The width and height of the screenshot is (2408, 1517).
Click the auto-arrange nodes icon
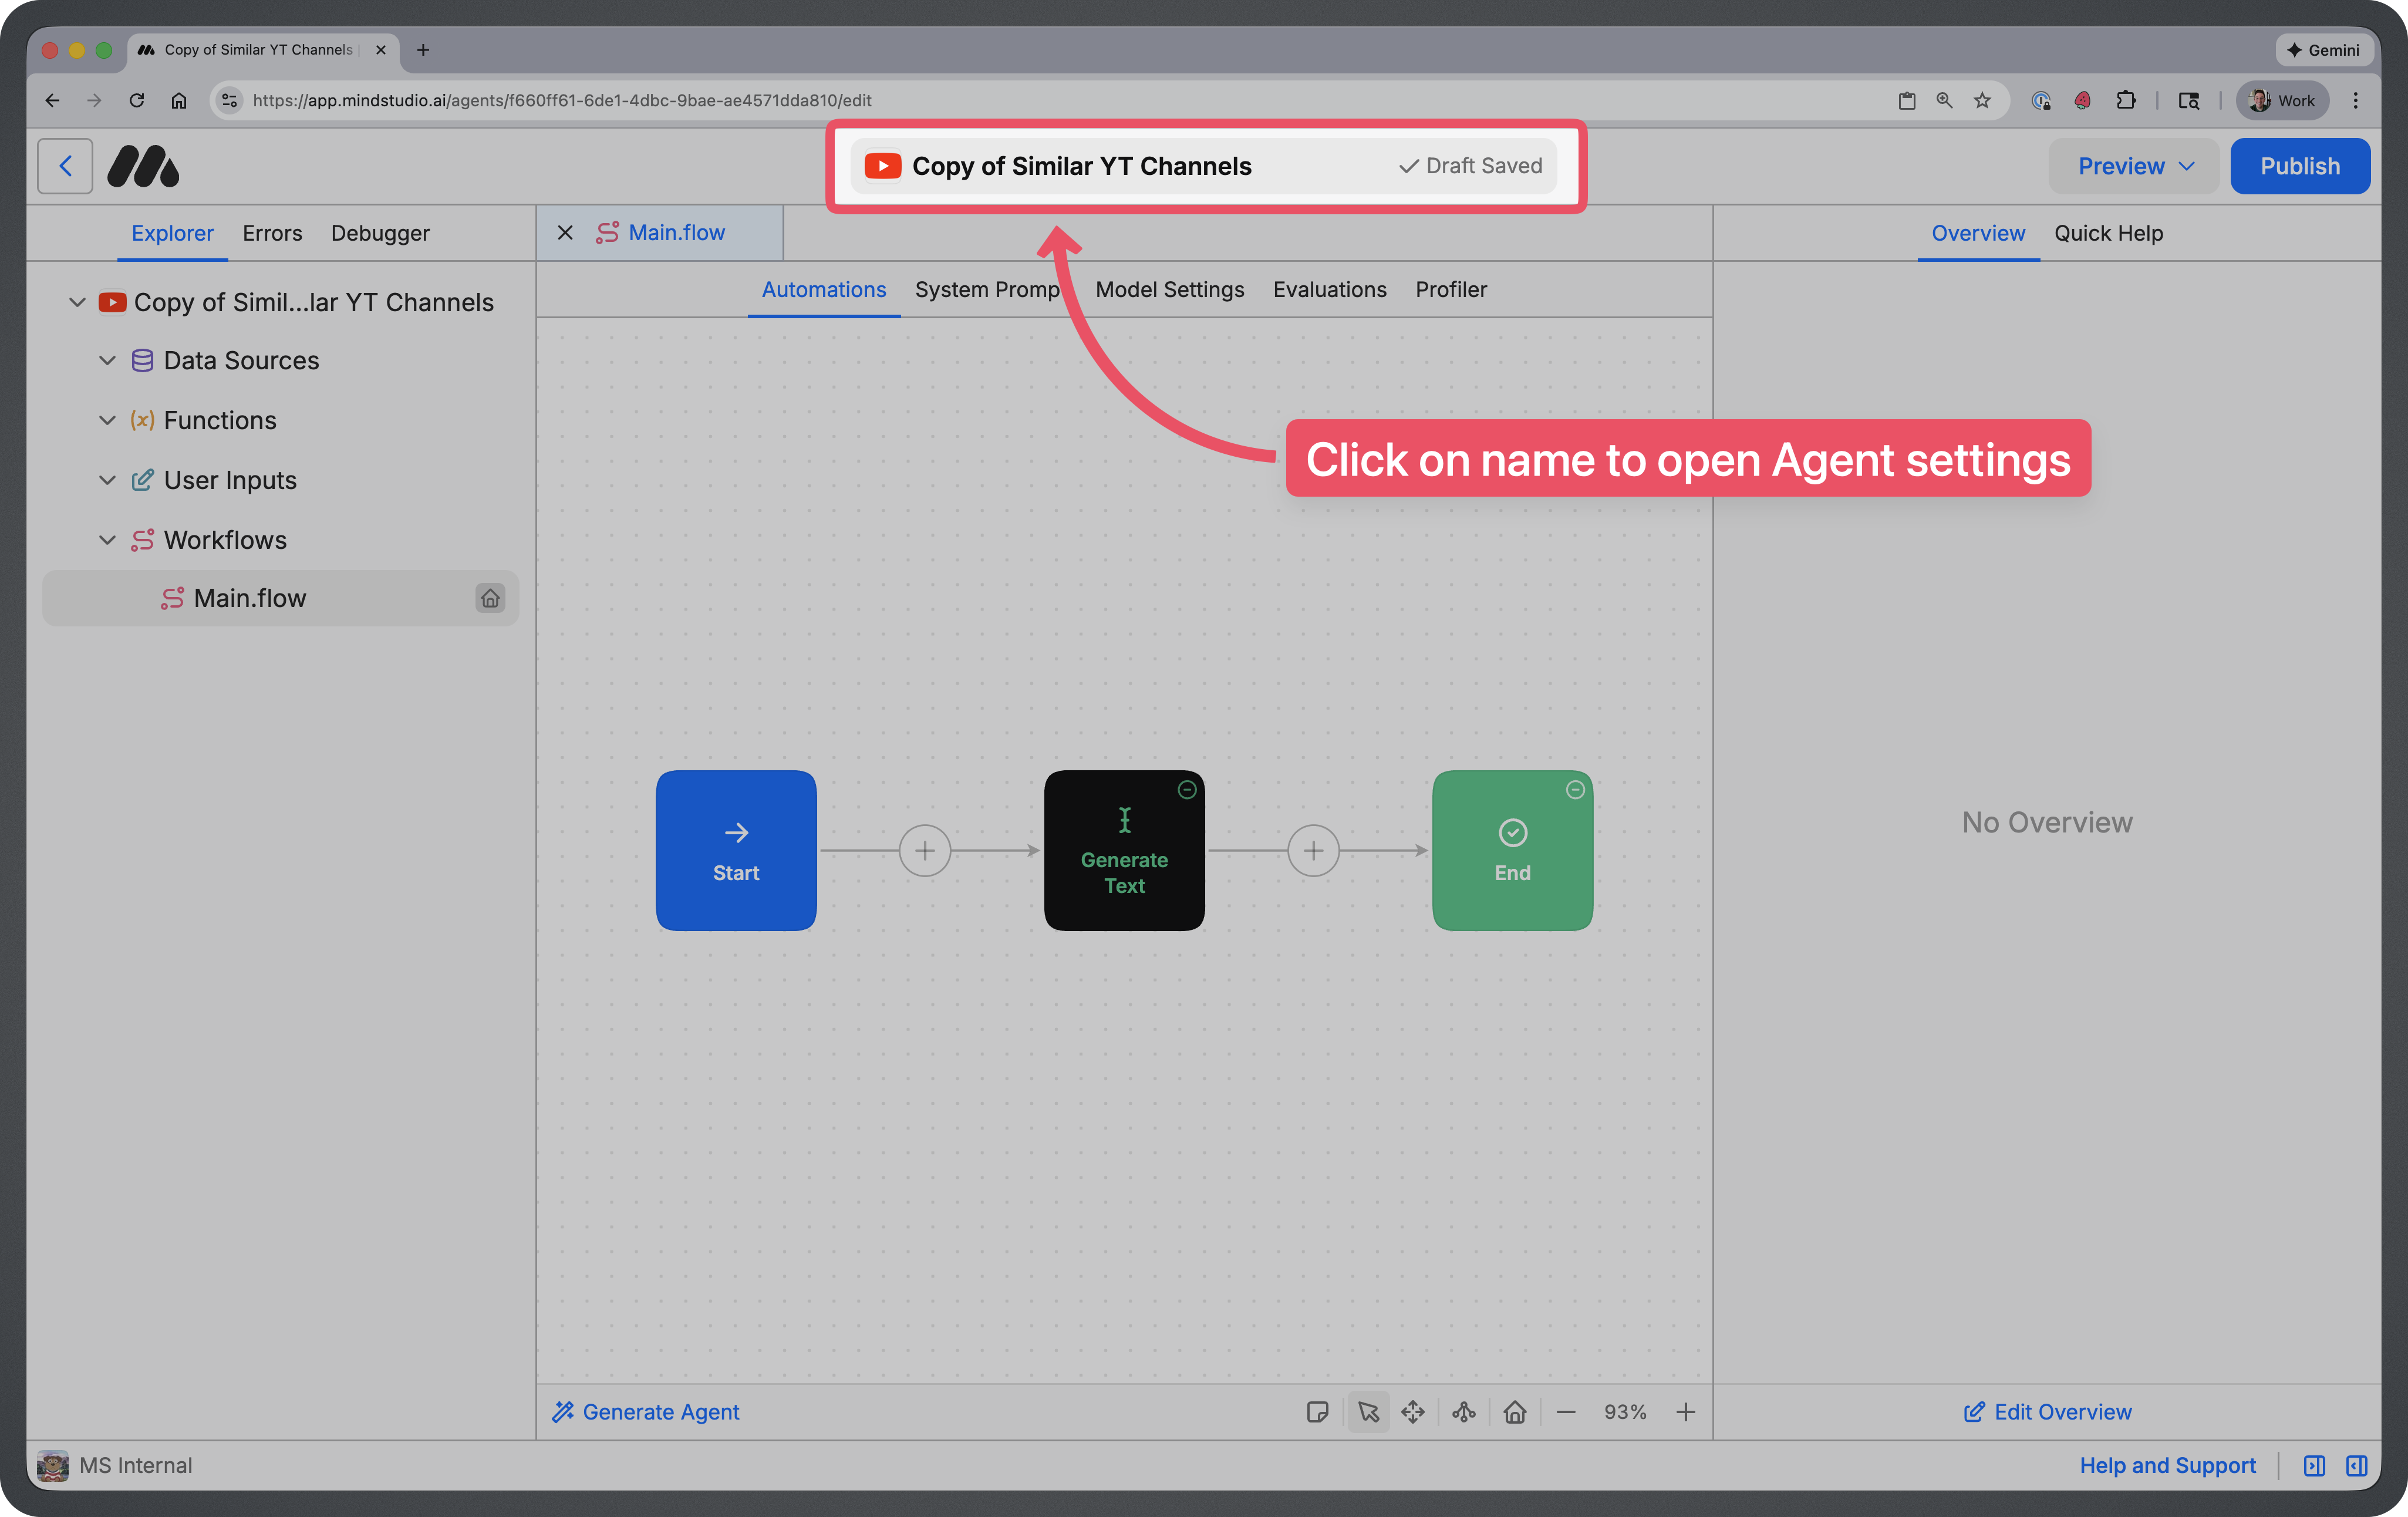1464,1412
